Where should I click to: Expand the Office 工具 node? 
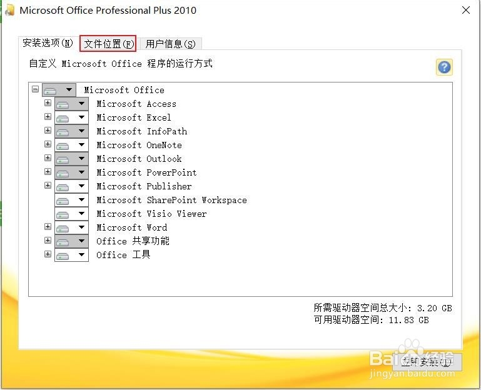[48, 254]
